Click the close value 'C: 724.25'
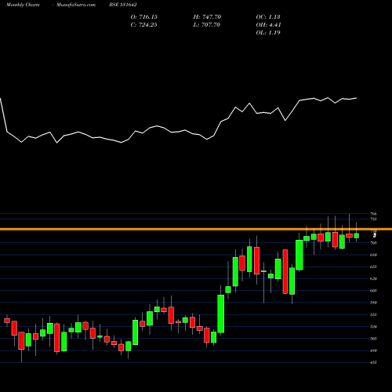 click(x=143, y=25)
